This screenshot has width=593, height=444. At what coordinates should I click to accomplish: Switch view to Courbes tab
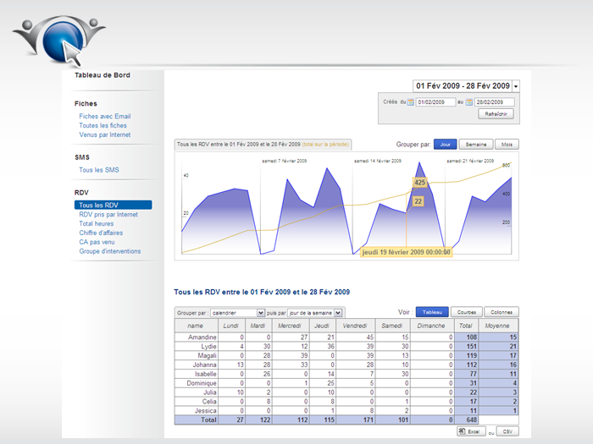(467, 312)
